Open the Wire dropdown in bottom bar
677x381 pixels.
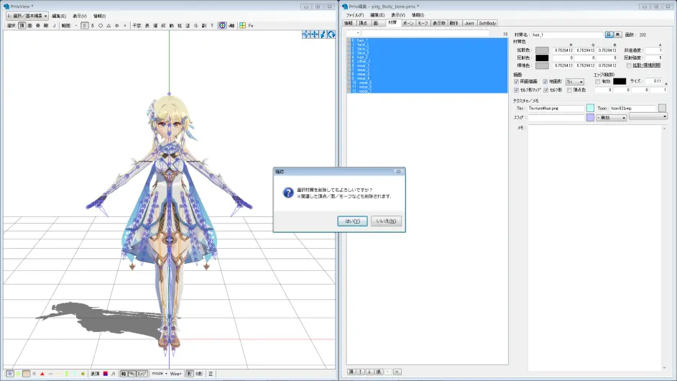176,374
